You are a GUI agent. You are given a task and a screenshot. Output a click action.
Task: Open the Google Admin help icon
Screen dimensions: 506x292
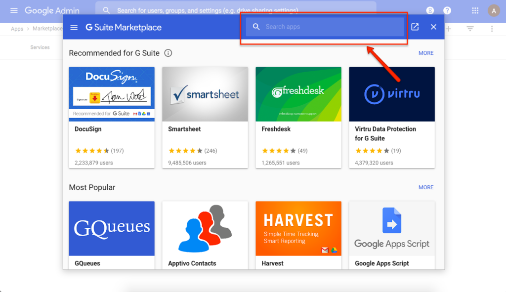[x=447, y=11]
